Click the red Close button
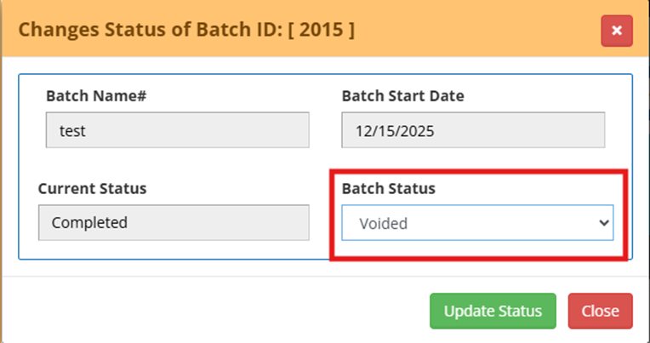This screenshot has height=343, width=650. [600, 311]
